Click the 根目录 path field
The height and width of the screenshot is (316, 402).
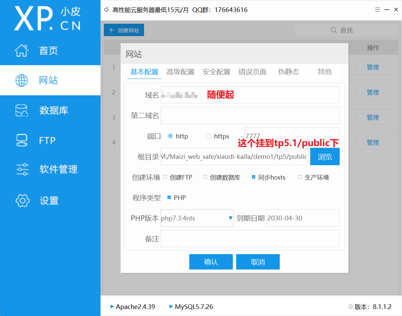pos(234,156)
